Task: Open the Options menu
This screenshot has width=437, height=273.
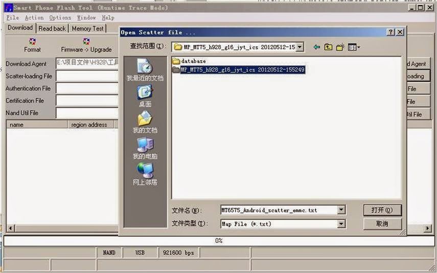Action: [60, 18]
